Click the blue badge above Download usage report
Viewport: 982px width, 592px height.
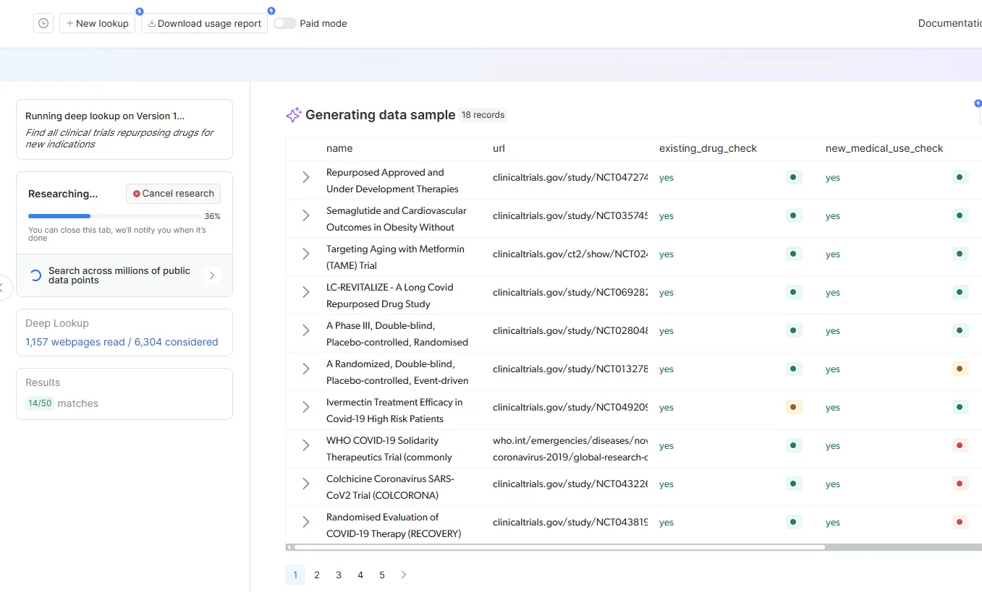[271, 10]
